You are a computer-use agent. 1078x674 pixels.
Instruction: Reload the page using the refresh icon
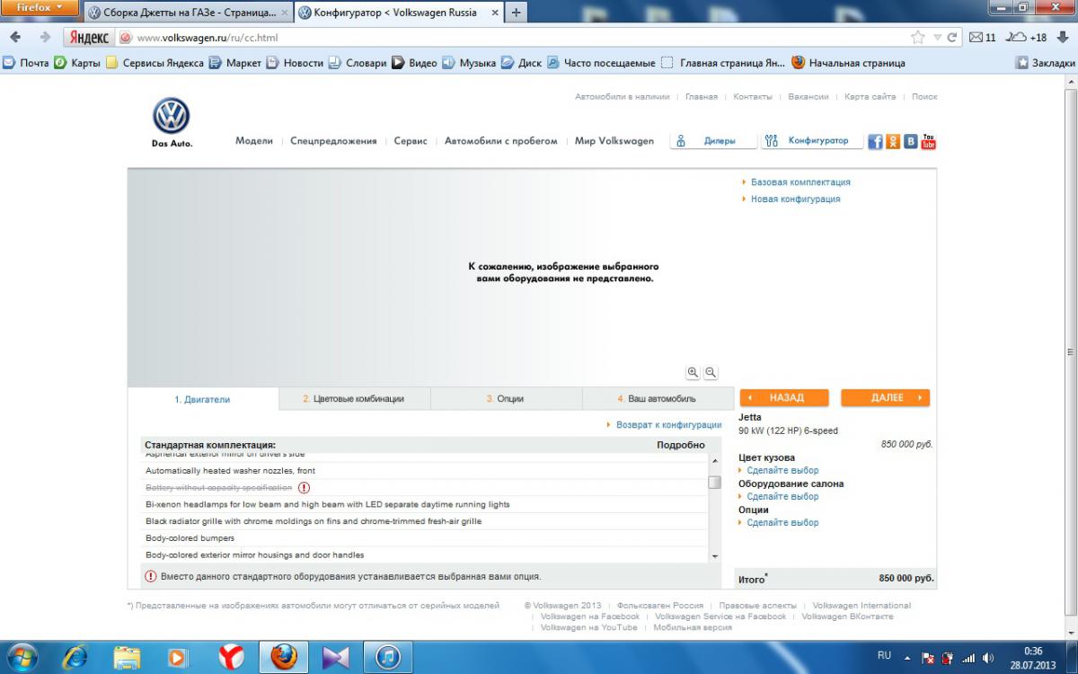[952, 38]
